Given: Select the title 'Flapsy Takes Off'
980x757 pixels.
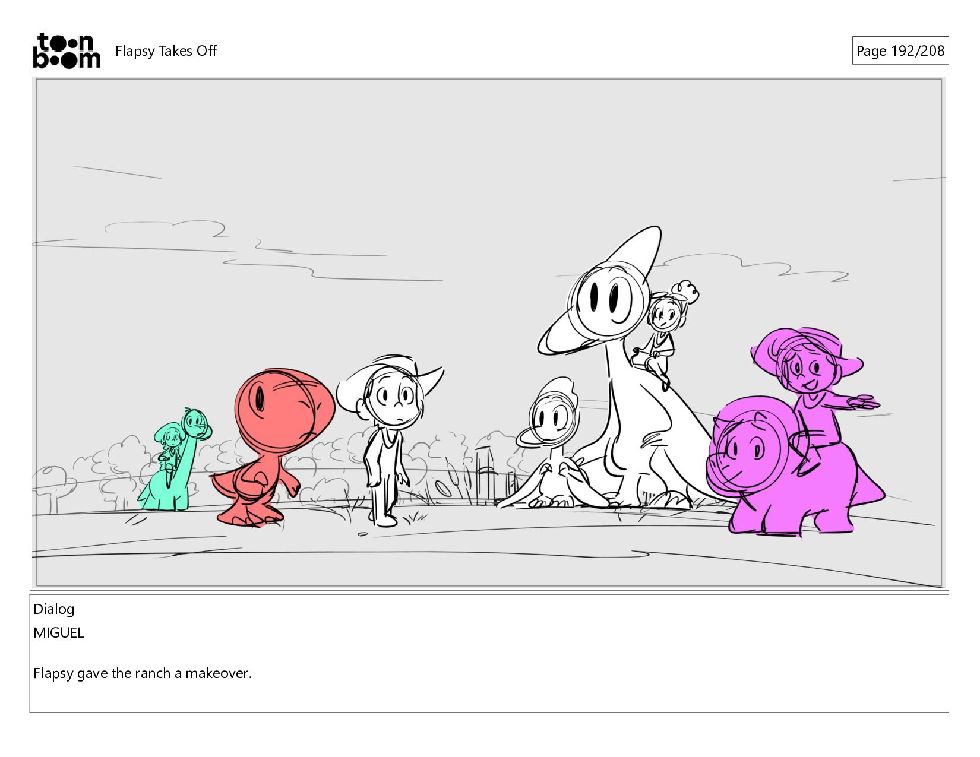Looking at the screenshot, I should pos(166,51).
